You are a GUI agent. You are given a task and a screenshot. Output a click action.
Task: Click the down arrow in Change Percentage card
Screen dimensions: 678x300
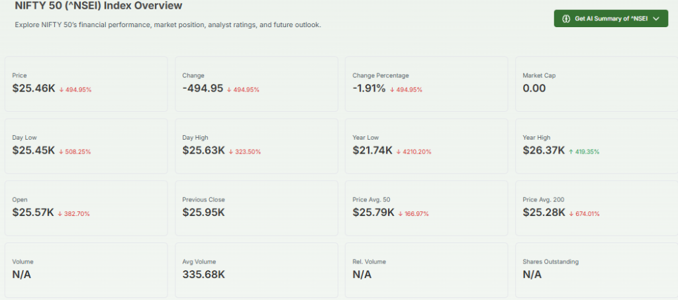[392, 89]
